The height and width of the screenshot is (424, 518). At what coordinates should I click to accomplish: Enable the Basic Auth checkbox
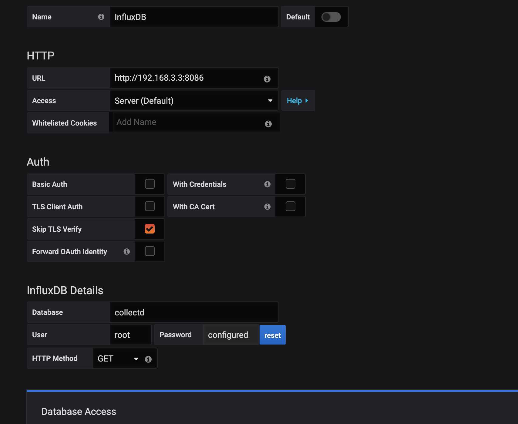pyautogui.click(x=150, y=184)
